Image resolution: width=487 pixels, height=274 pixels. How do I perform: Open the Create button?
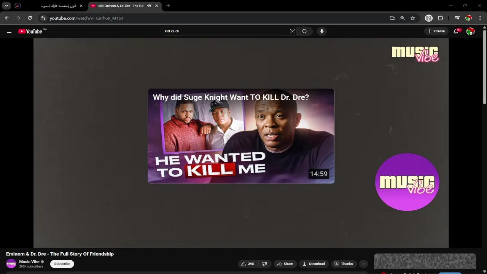coord(436,31)
